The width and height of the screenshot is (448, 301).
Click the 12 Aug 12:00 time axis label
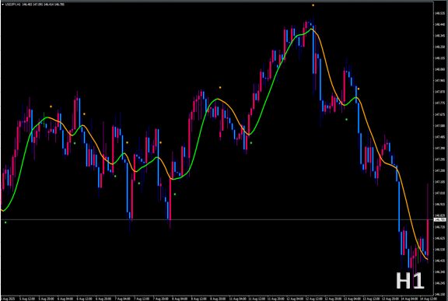[313, 299]
